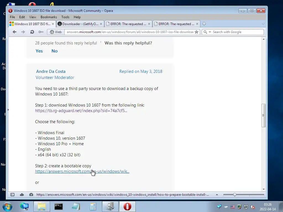Click the Volunteer Moderator label
The image size is (283, 212).
pyautogui.click(x=55, y=78)
